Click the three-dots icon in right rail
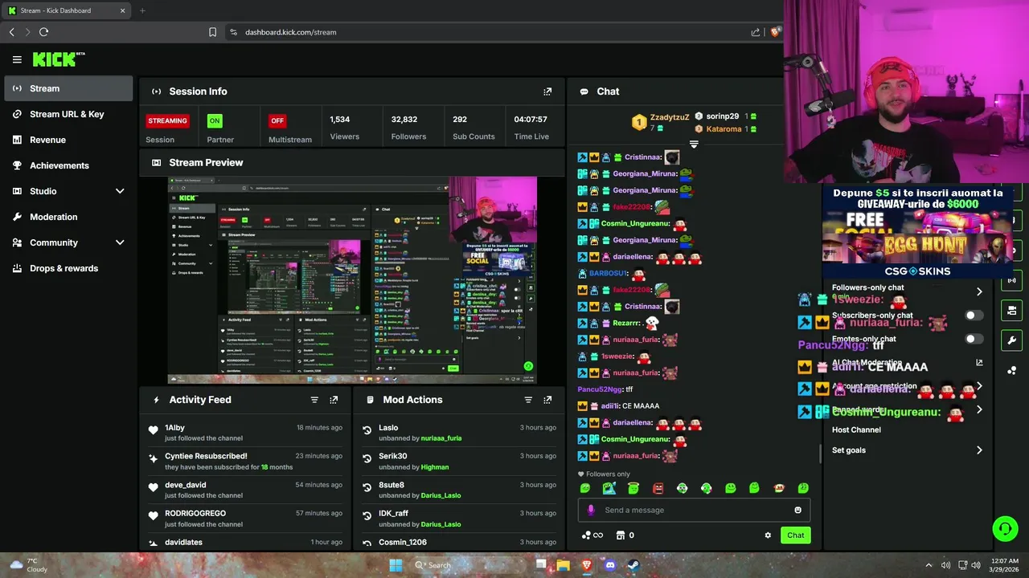 [x=1011, y=370]
